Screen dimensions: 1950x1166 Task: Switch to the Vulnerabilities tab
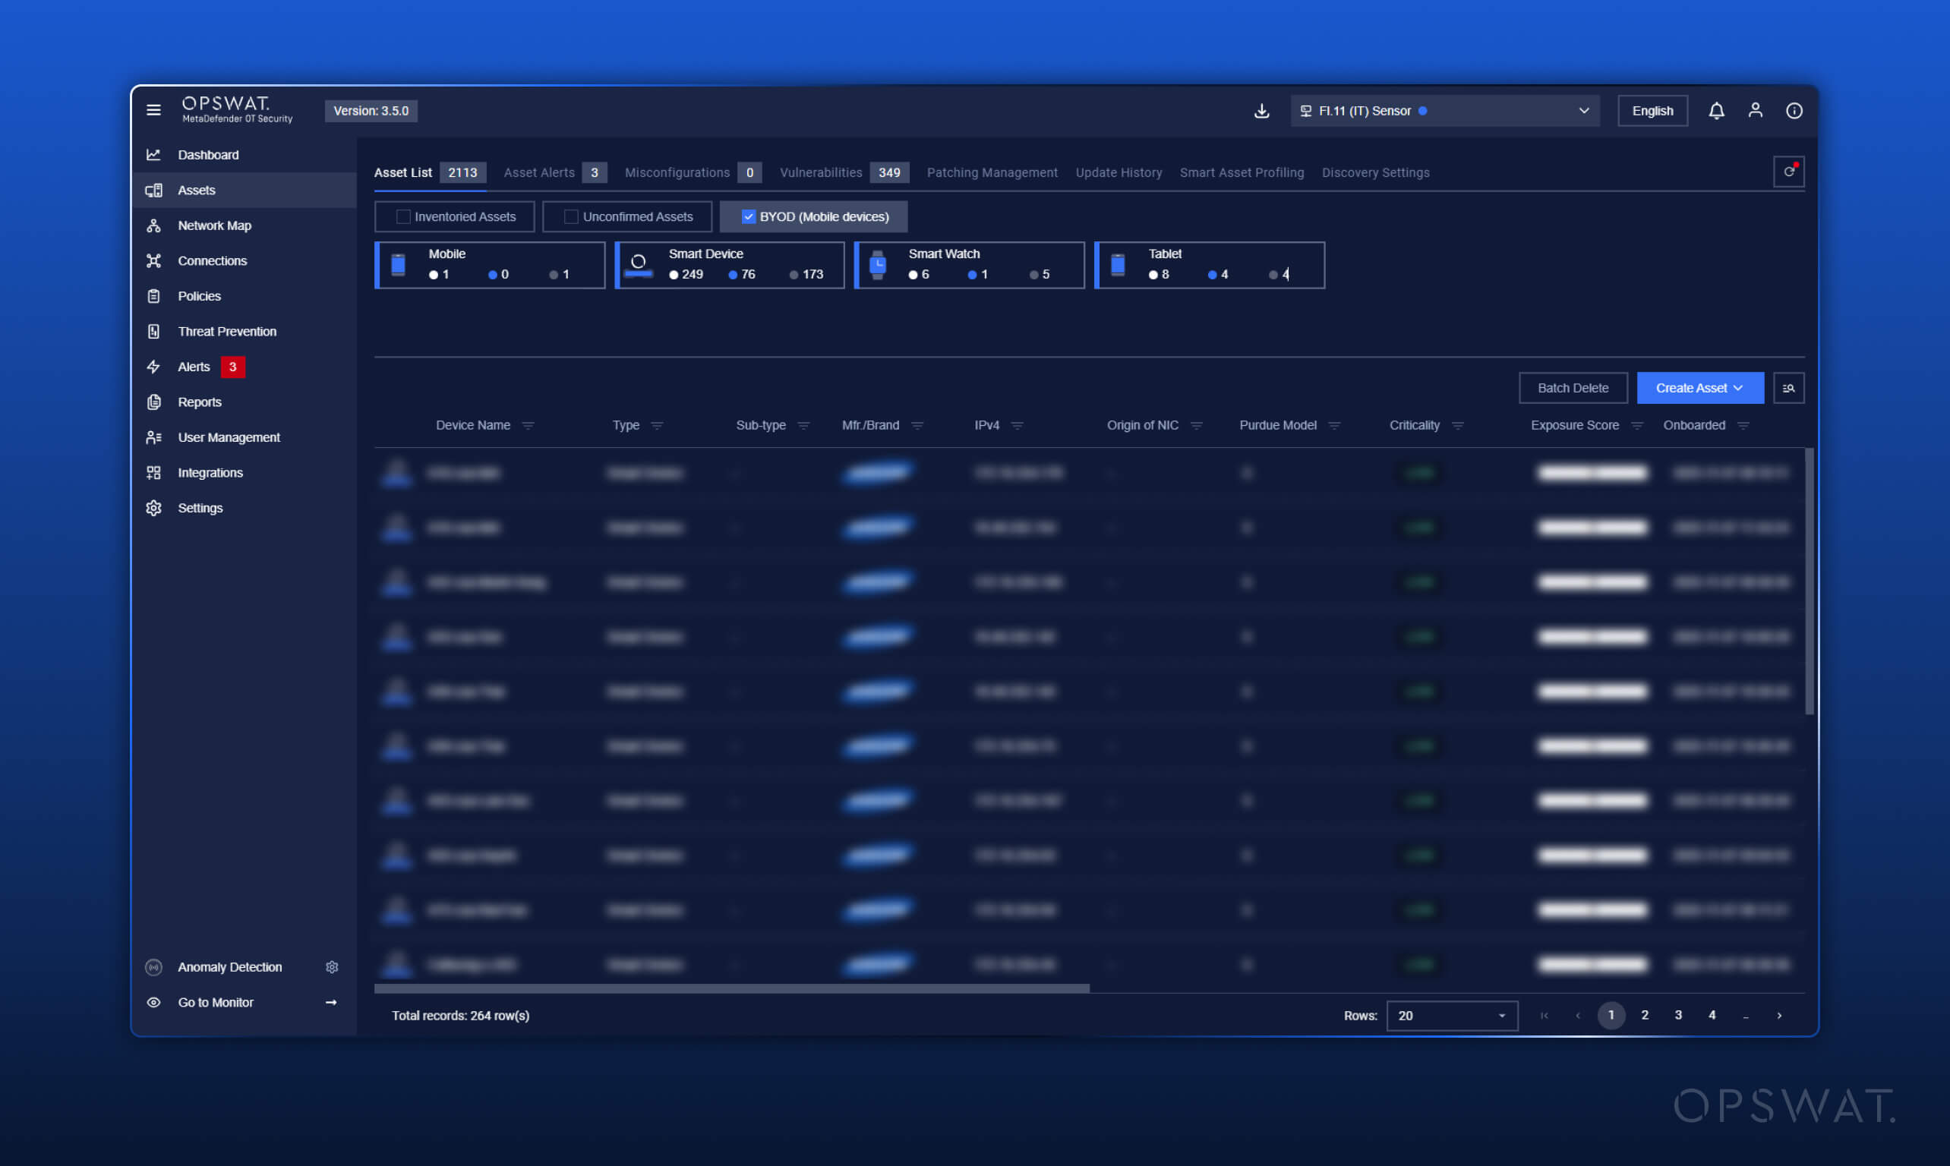point(821,172)
